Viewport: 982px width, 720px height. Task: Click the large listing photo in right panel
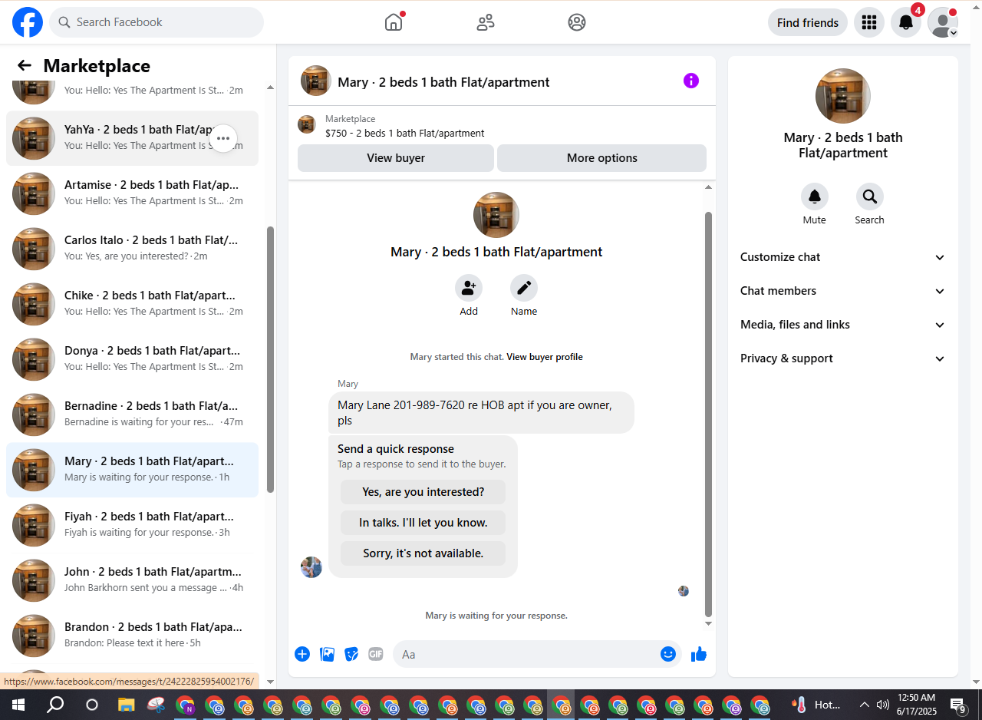843,96
